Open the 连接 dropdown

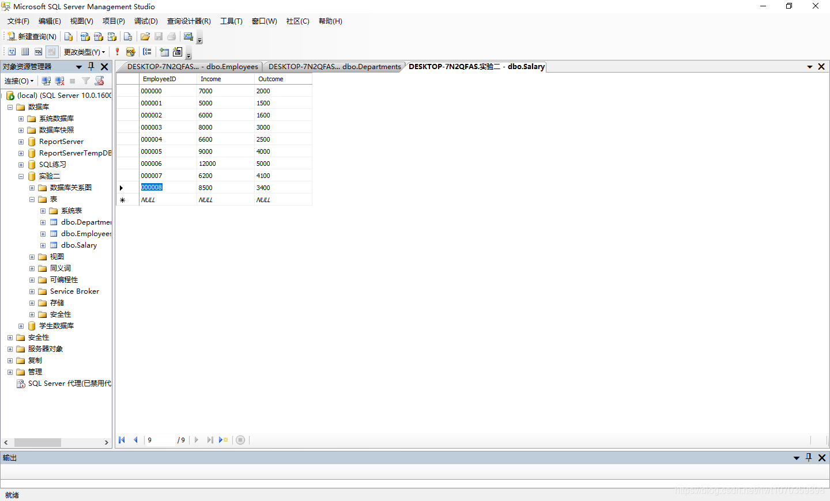pyautogui.click(x=19, y=81)
